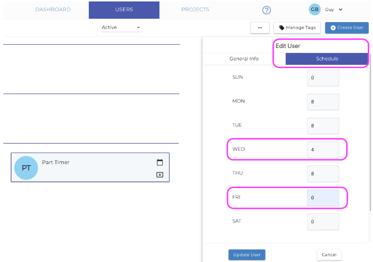Switch to the General Info tab
The width and height of the screenshot is (373, 262).
click(244, 59)
